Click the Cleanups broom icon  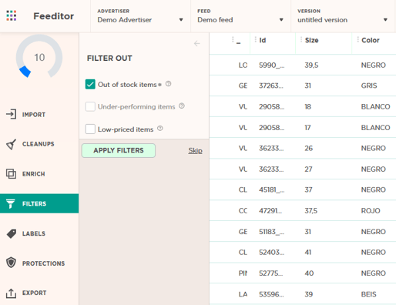pyautogui.click(x=11, y=144)
